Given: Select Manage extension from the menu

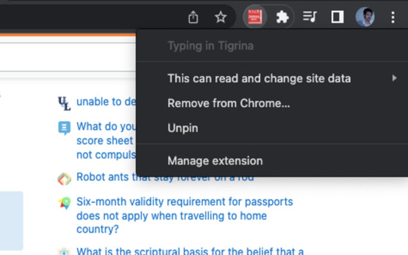Looking at the screenshot, I should point(215,161).
